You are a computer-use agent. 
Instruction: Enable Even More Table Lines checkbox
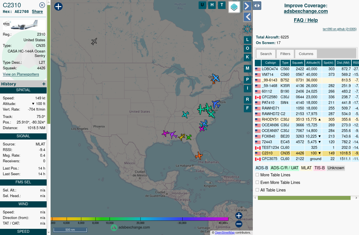257,182
